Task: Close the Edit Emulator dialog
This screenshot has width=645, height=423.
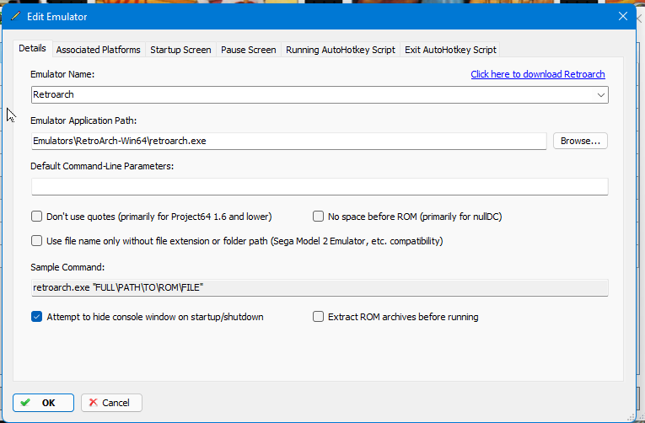Action: click(623, 16)
